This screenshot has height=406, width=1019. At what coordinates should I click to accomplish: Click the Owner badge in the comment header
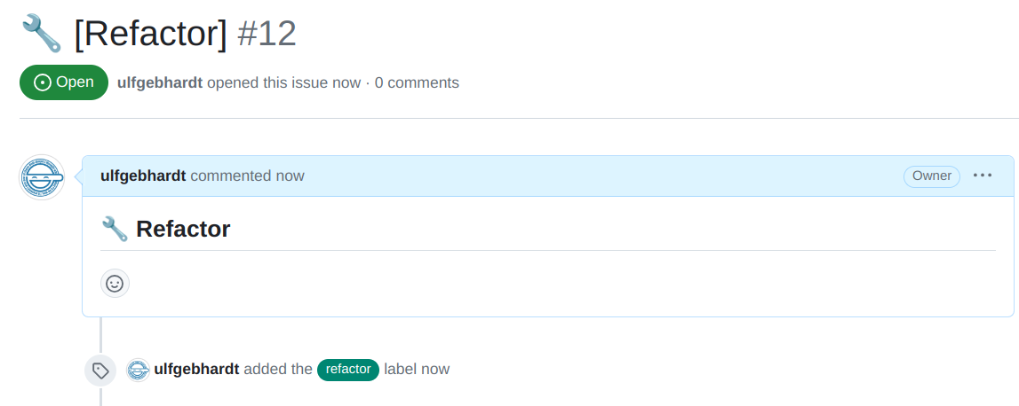point(932,176)
